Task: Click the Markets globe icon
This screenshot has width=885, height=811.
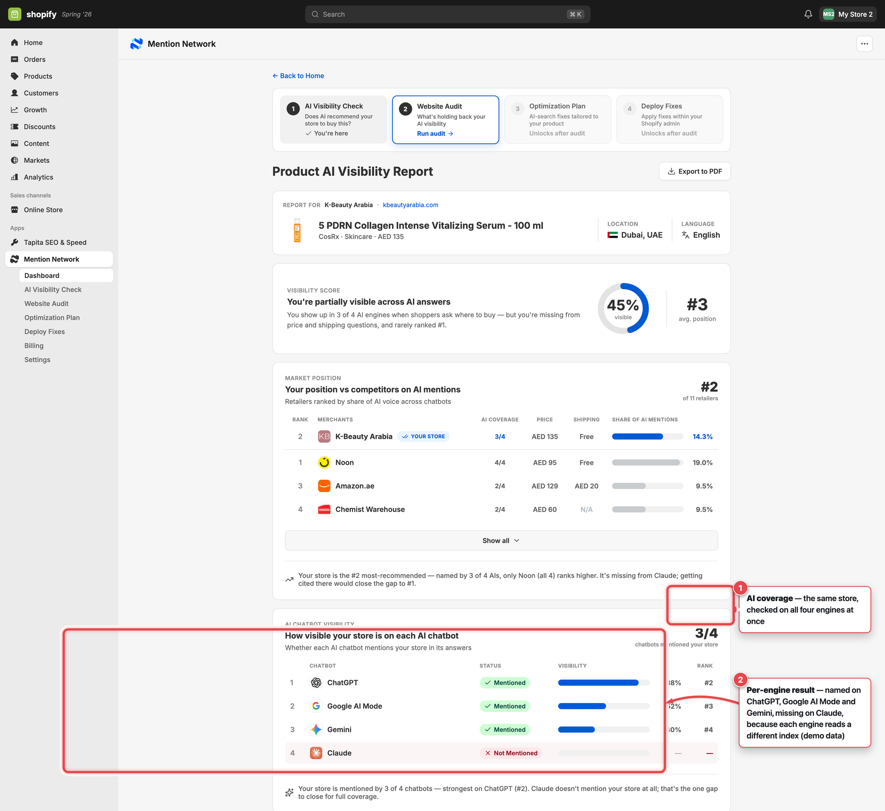Action: (x=15, y=160)
